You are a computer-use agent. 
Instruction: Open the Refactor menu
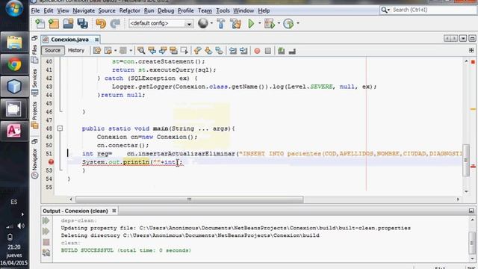point(129,10)
